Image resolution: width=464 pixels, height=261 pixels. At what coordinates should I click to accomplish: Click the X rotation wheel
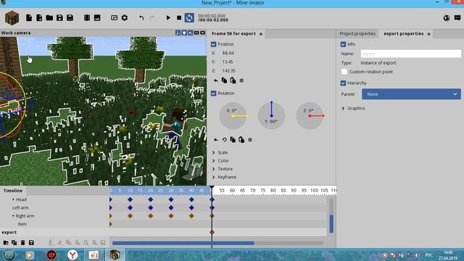coord(233,116)
